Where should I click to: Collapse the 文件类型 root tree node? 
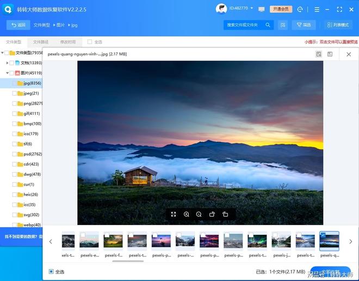coord(2,53)
